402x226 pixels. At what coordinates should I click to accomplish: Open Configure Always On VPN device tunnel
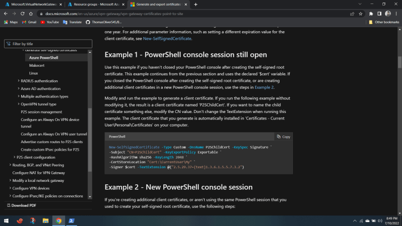coord(50,123)
